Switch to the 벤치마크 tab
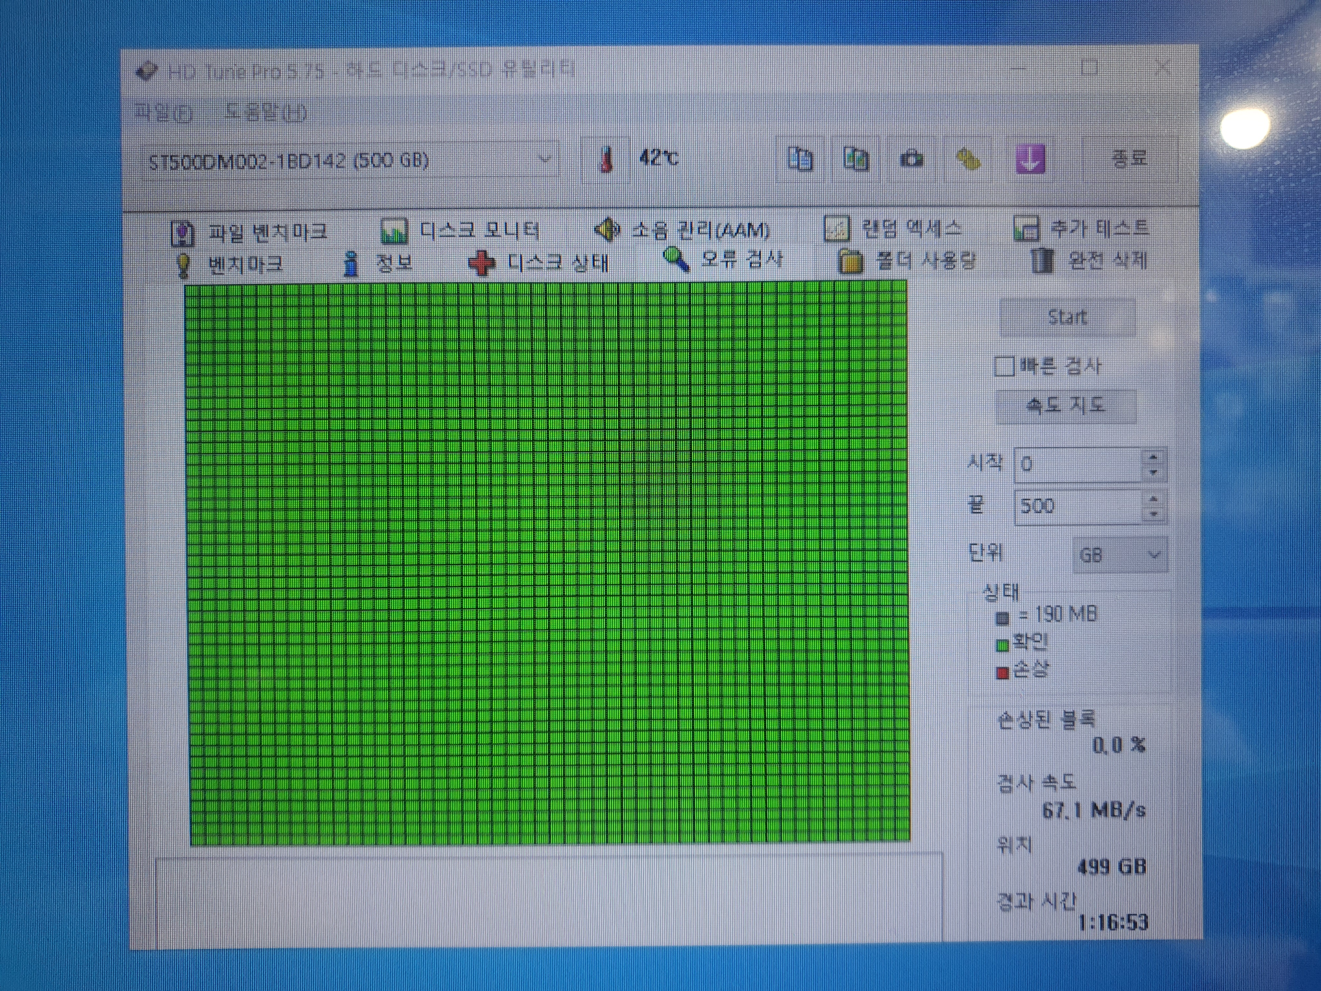This screenshot has width=1321, height=991. click(x=229, y=264)
